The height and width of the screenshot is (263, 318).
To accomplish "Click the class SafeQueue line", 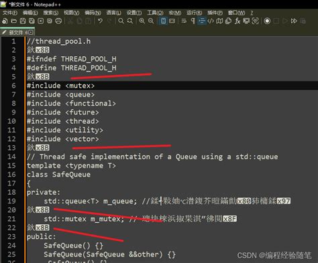I will point(58,175).
